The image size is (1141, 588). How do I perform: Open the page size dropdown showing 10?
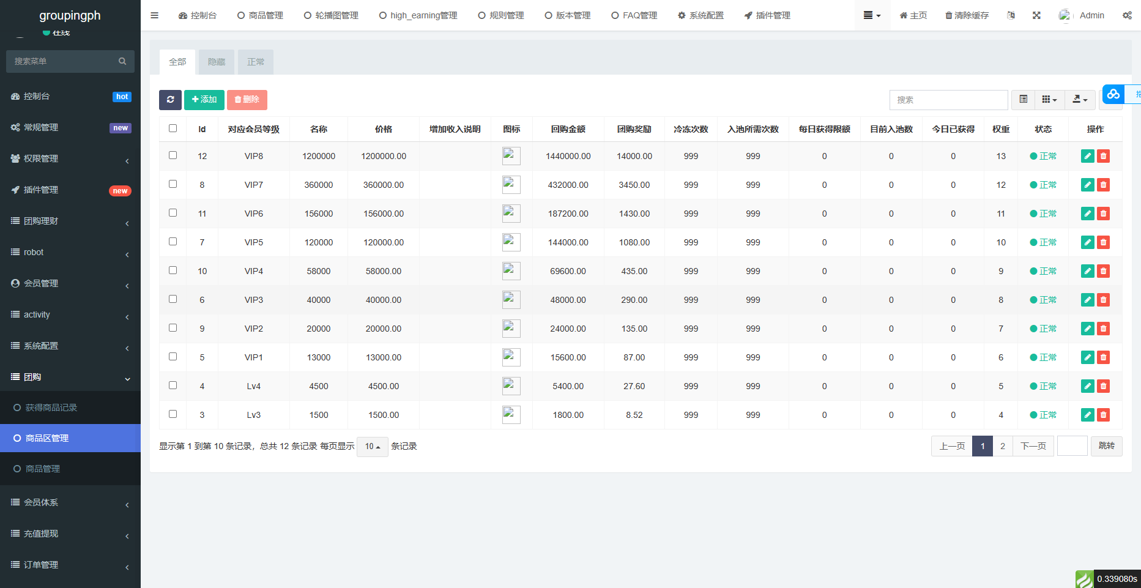tap(372, 447)
